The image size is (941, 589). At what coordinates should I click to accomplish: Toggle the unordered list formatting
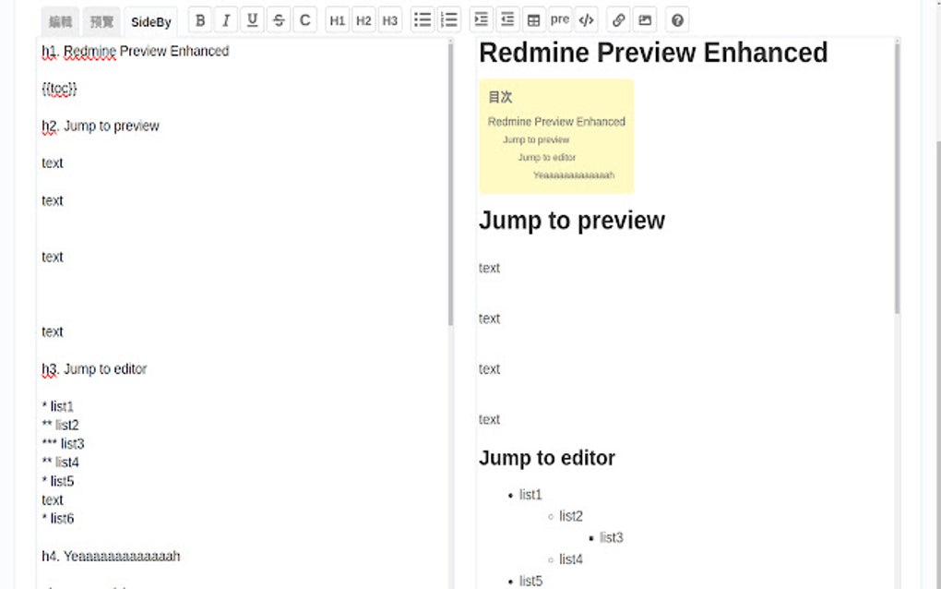[x=422, y=19]
